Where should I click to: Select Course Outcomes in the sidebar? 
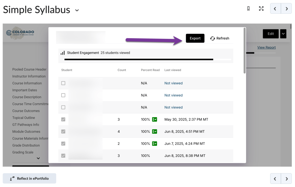point(25,111)
